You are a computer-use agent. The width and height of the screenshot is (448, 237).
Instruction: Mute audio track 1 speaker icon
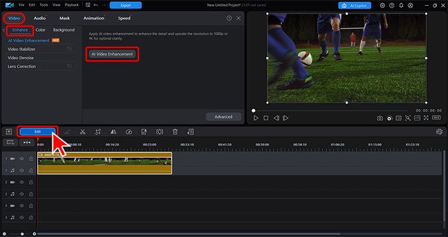[22, 171]
